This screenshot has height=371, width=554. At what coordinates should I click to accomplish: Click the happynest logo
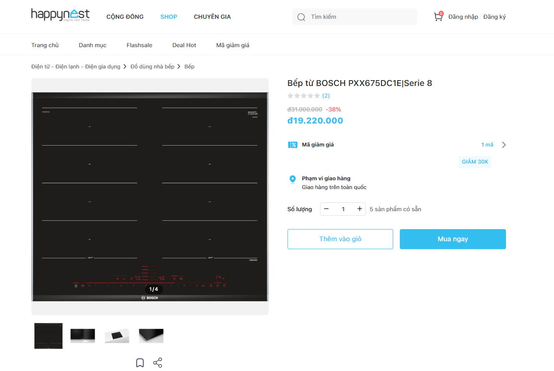tap(60, 15)
